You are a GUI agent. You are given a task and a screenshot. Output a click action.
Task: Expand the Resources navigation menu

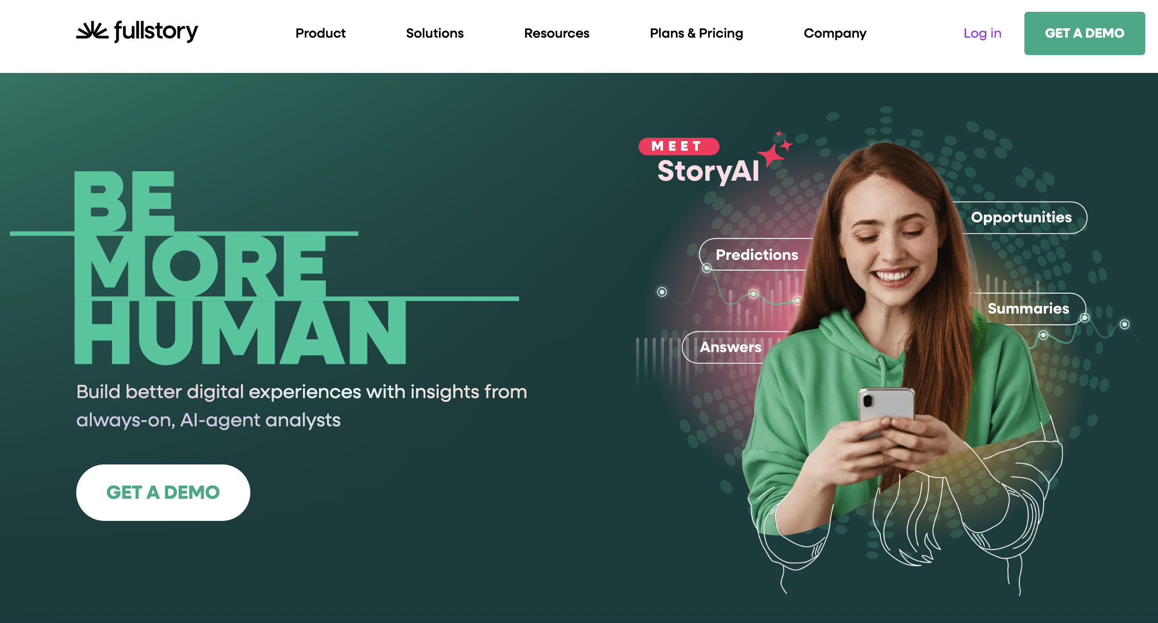[557, 33]
